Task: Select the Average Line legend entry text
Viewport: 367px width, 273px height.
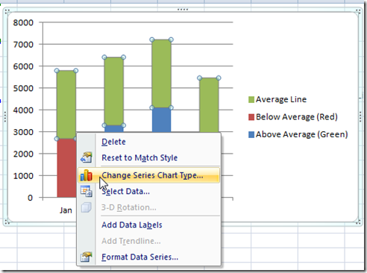Action: [x=281, y=99]
